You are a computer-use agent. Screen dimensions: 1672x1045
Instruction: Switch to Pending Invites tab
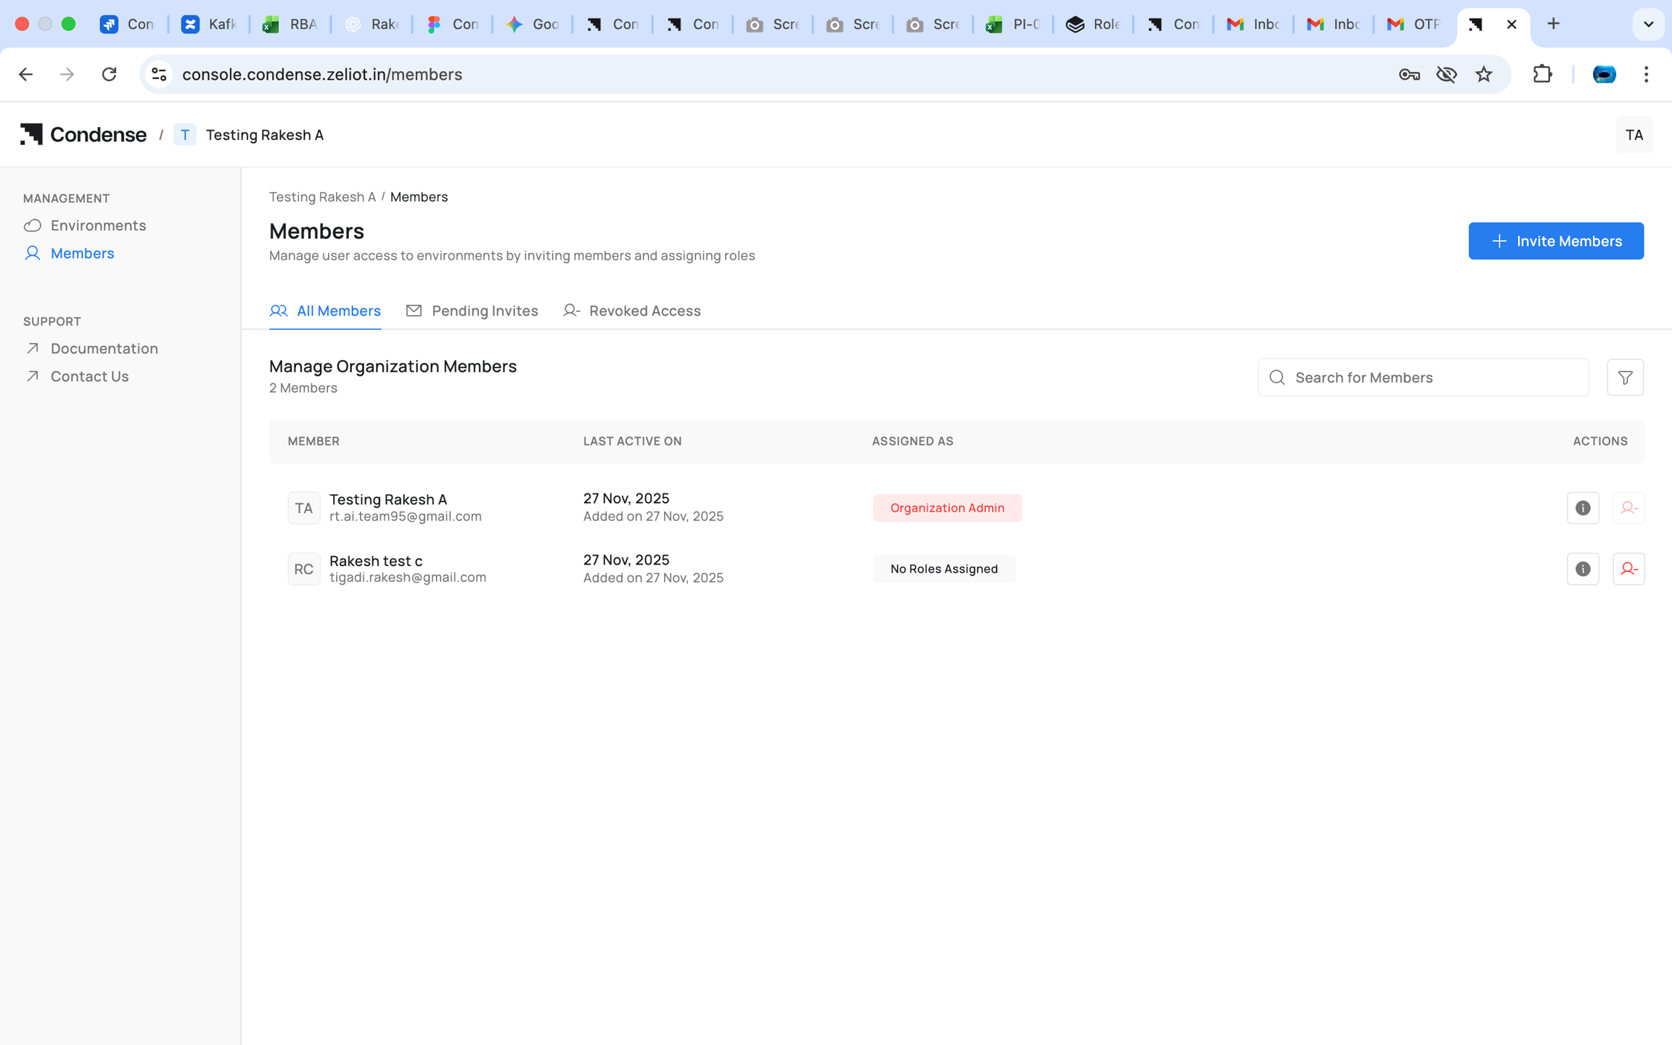(x=472, y=311)
